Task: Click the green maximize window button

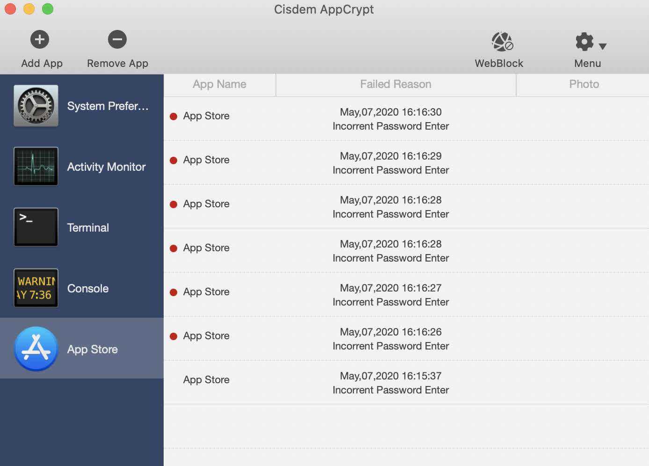Action: click(48, 9)
